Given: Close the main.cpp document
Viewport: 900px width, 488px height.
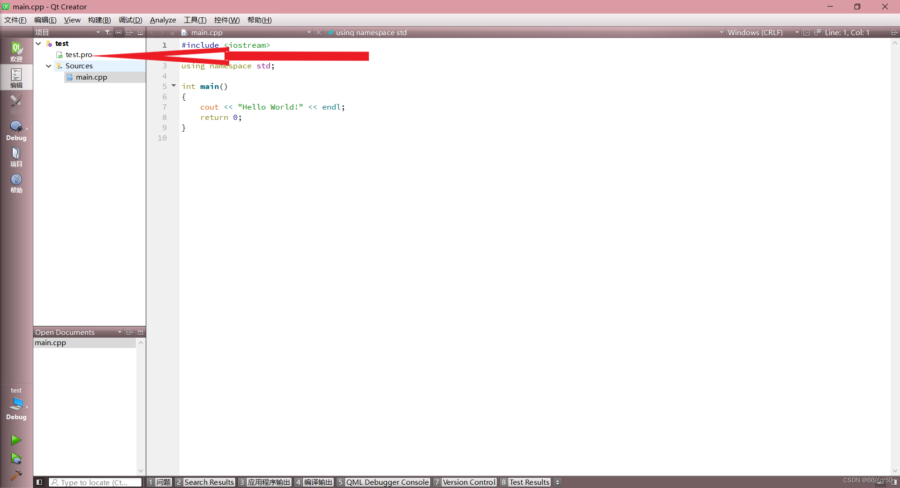Looking at the screenshot, I should (x=318, y=32).
